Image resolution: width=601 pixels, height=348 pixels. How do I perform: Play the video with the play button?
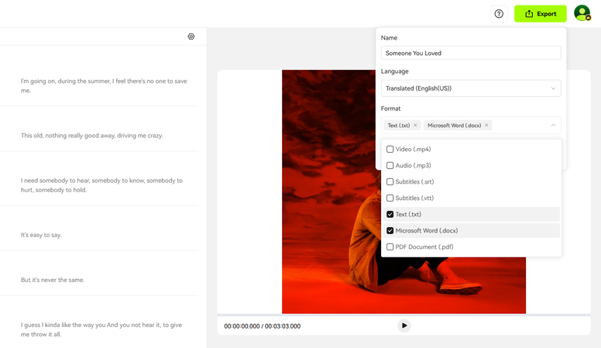[404, 326]
